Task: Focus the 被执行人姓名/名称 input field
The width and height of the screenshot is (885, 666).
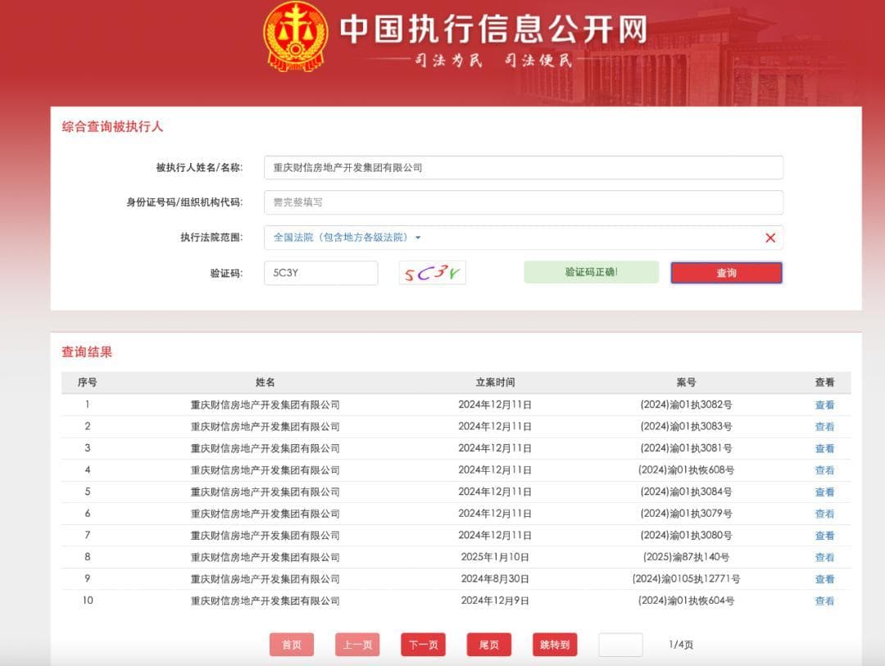Action: (x=523, y=168)
